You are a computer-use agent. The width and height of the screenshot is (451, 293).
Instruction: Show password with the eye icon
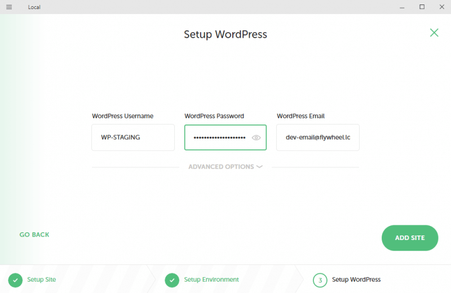coord(256,137)
